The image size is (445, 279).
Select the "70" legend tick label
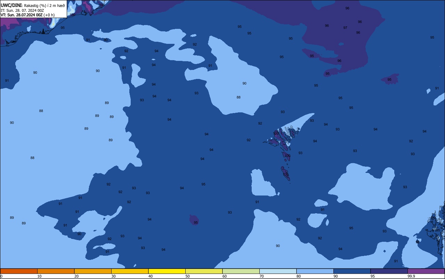click(261, 276)
